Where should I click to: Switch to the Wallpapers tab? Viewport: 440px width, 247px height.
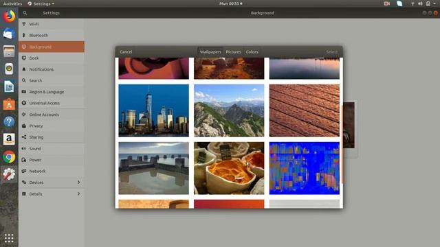point(210,52)
